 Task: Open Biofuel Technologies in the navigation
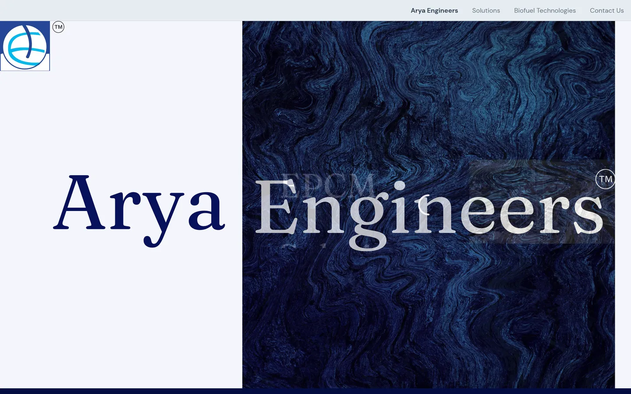click(545, 11)
